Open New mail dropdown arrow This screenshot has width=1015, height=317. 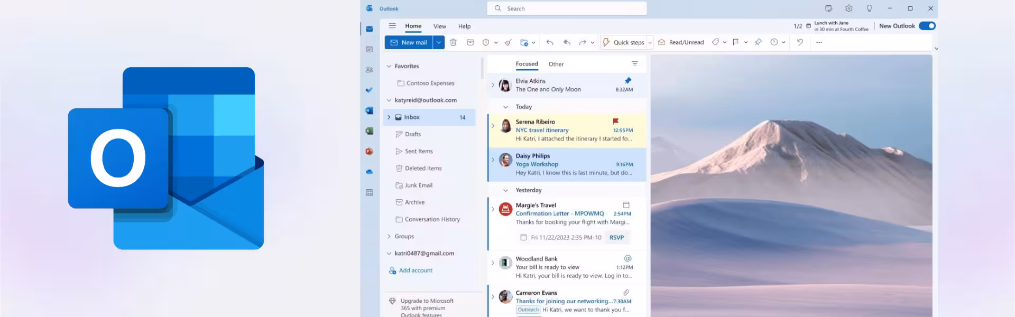tap(439, 42)
